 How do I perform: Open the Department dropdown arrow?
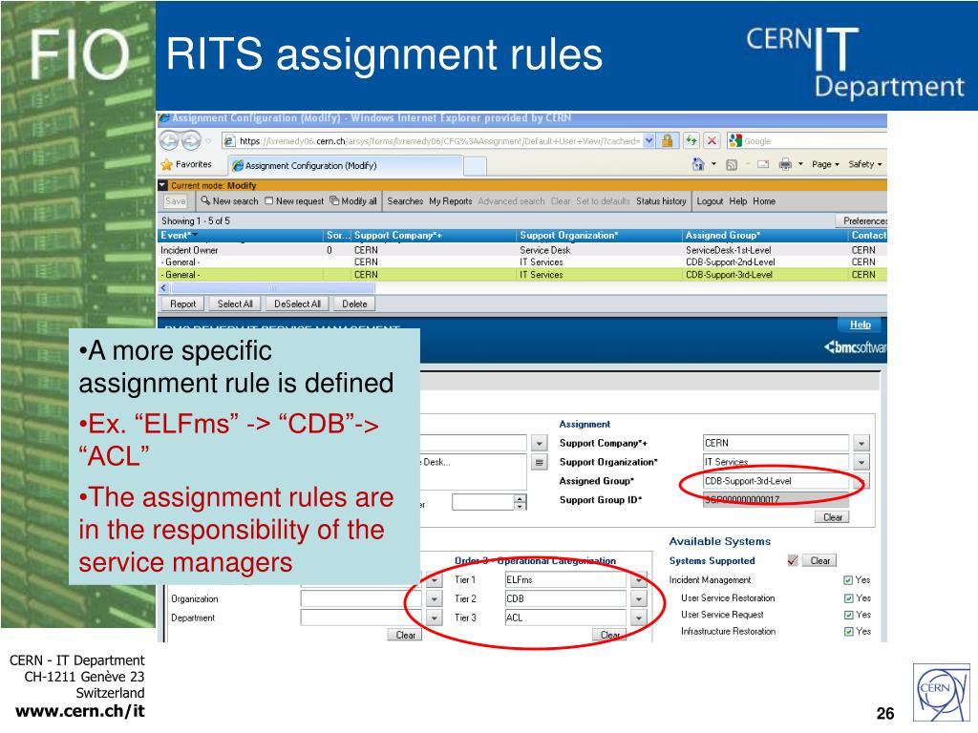(435, 618)
